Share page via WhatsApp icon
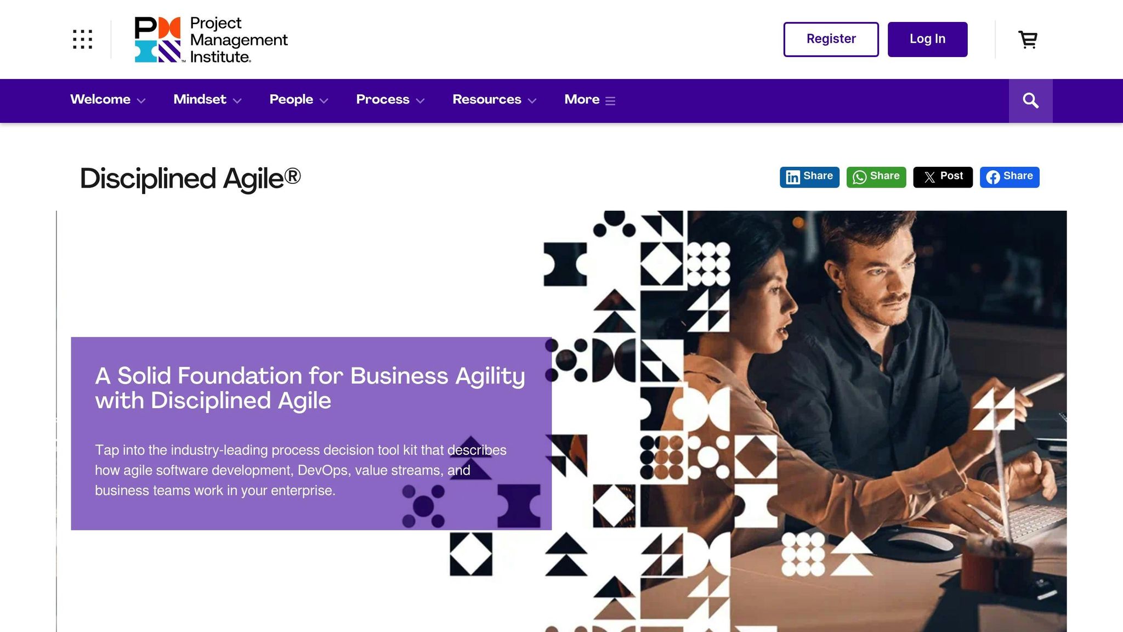The width and height of the screenshot is (1123, 632). 859,177
